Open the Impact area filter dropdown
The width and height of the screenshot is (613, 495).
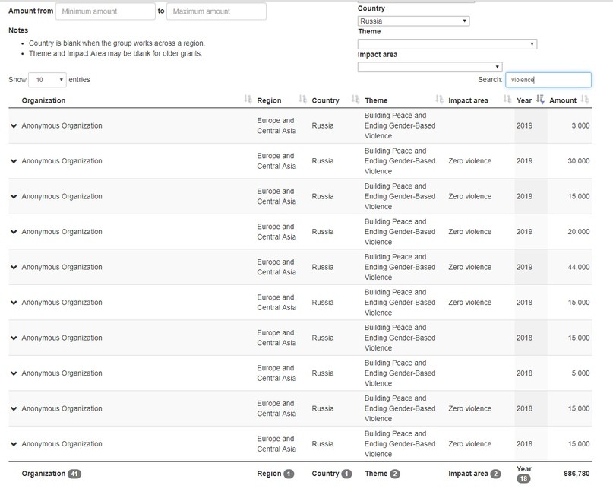[429, 67]
